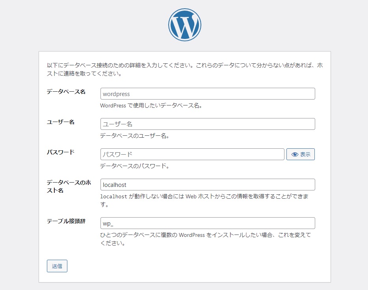Screen dimensions: 368x290
Task: Click the データベースのパスワード help text
Action: pos(135,166)
